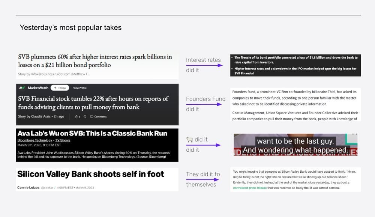Click the @cookie handle
Image resolution: width=375 pixels, height=217 pixels.
(x=47, y=188)
